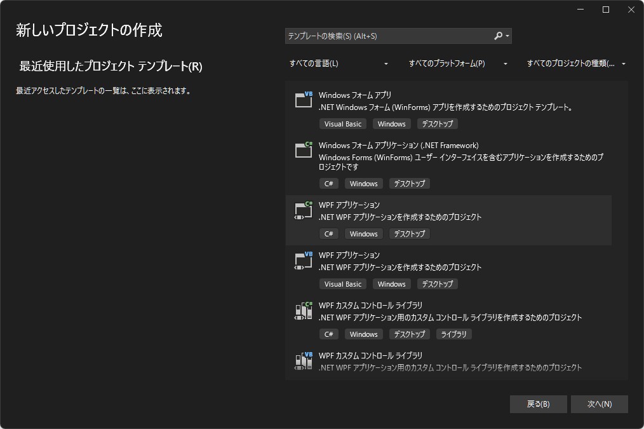Click C# tag under WPF カスタム コントロール ライブラリ
Screen dimensions: 644x429
(x=328, y=334)
